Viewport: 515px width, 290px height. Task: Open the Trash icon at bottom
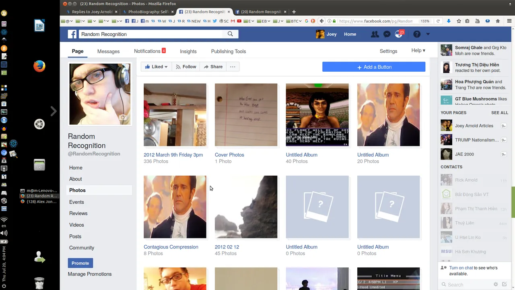39,283
